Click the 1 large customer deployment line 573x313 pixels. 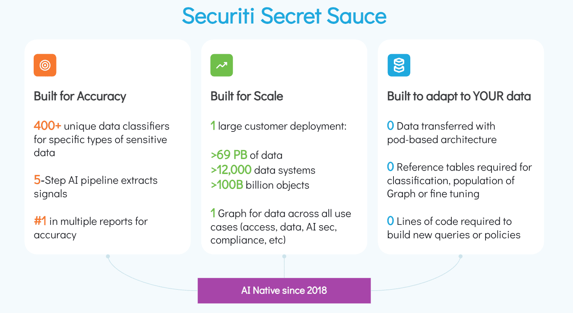point(279,126)
